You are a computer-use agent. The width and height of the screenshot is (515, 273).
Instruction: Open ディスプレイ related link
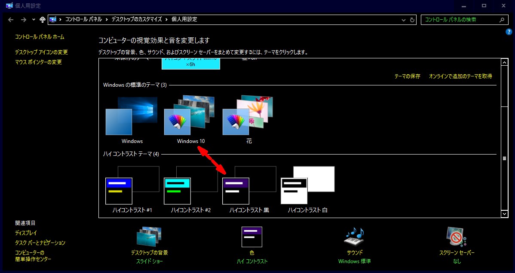[26, 233]
